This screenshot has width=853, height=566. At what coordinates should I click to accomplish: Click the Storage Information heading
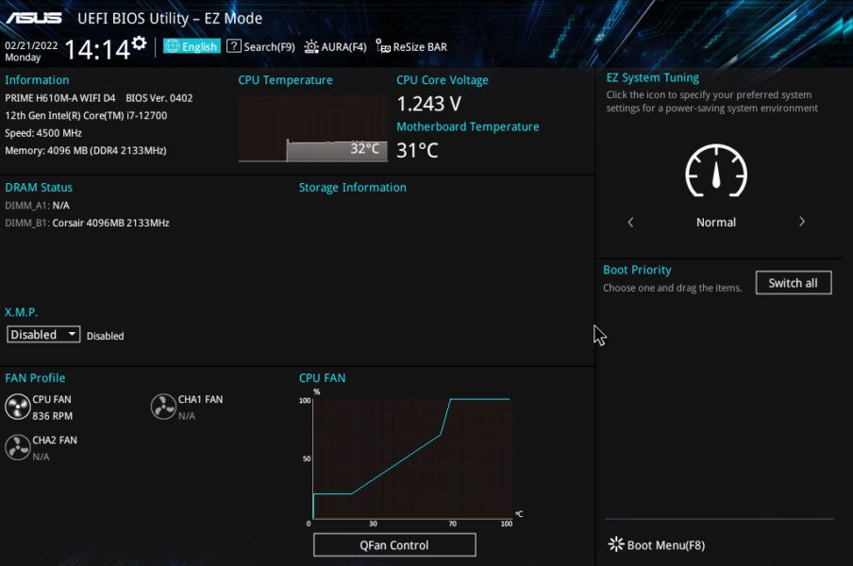pyautogui.click(x=353, y=188)
